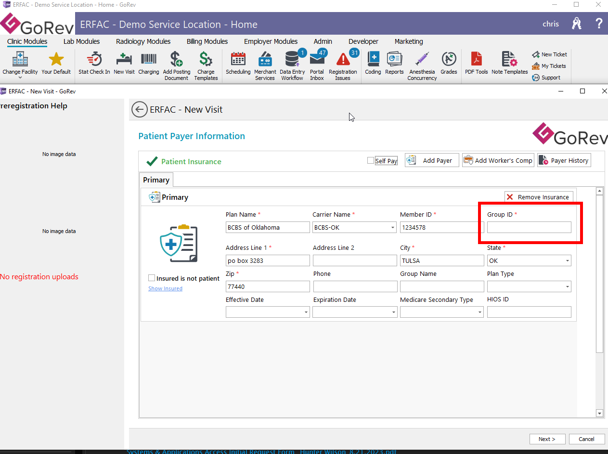Open the Admin tab

pyautogui.click(x=323, y=41)
